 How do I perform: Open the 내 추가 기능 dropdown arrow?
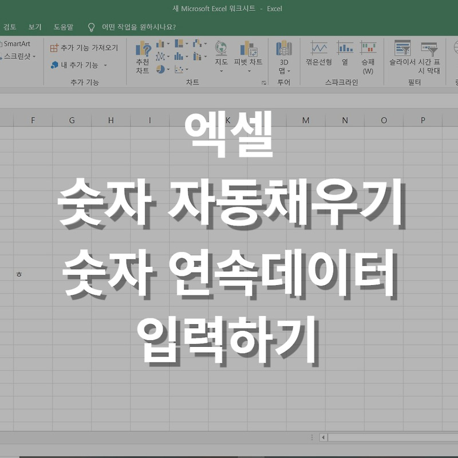[x=105, y=65]
